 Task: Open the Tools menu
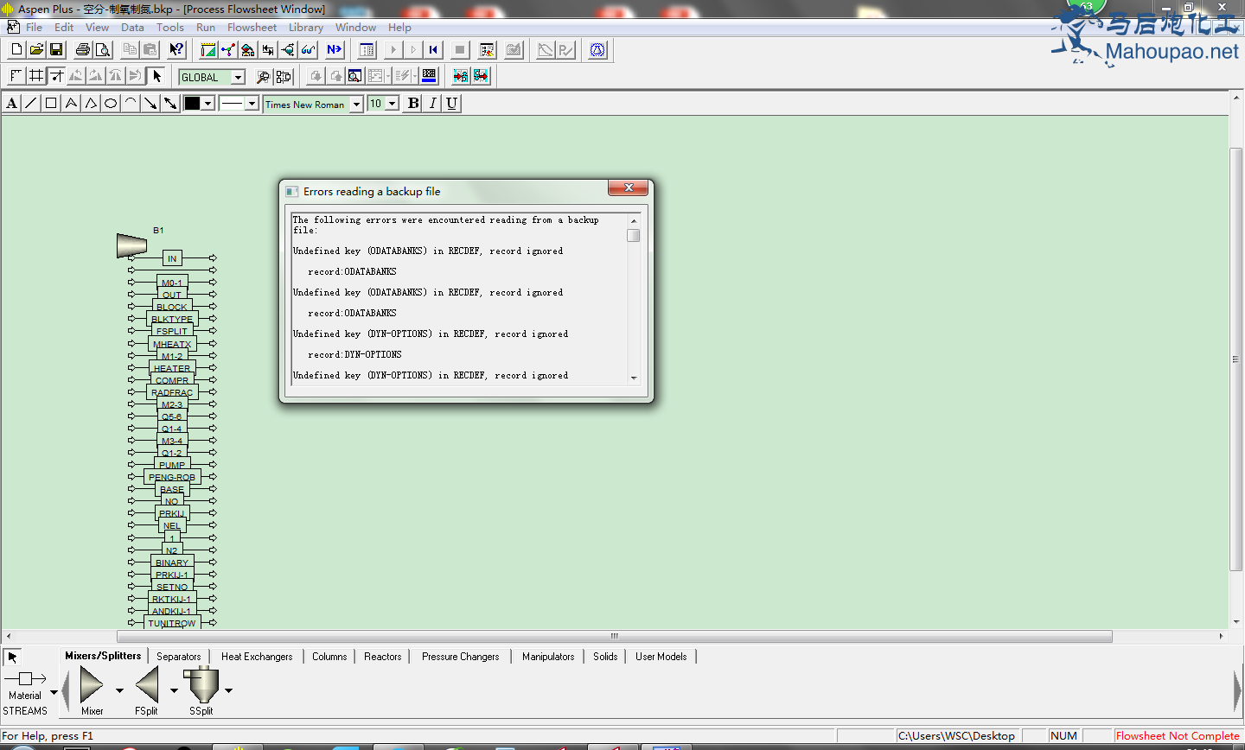coord(170,28)
